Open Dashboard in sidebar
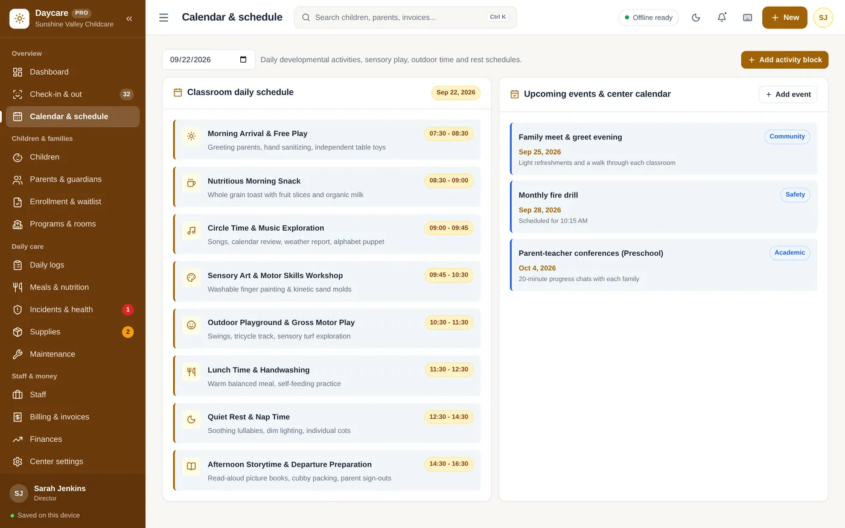Screen dimensions: 845x528 coord(72,72)
